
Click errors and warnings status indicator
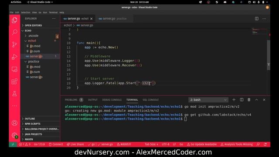click(24, 144)
